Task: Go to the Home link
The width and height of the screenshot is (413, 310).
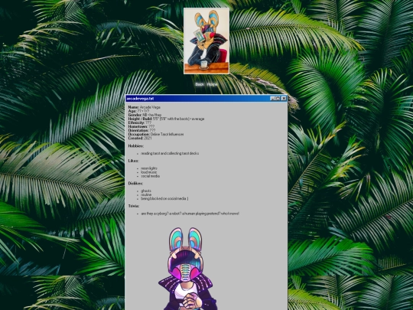Action: click(x=212, y=84)
